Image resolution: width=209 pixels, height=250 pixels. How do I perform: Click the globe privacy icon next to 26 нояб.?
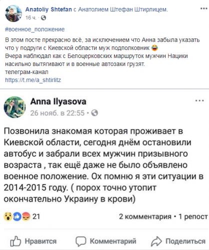(x=95, y=113)
